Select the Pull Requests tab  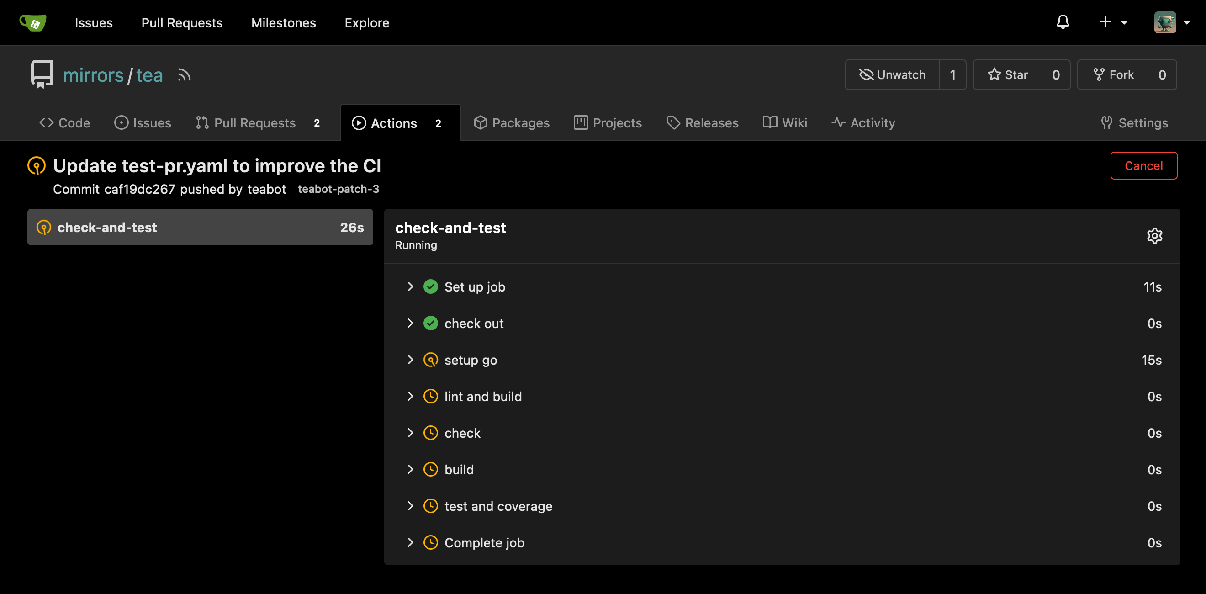(x=245, y=122)
